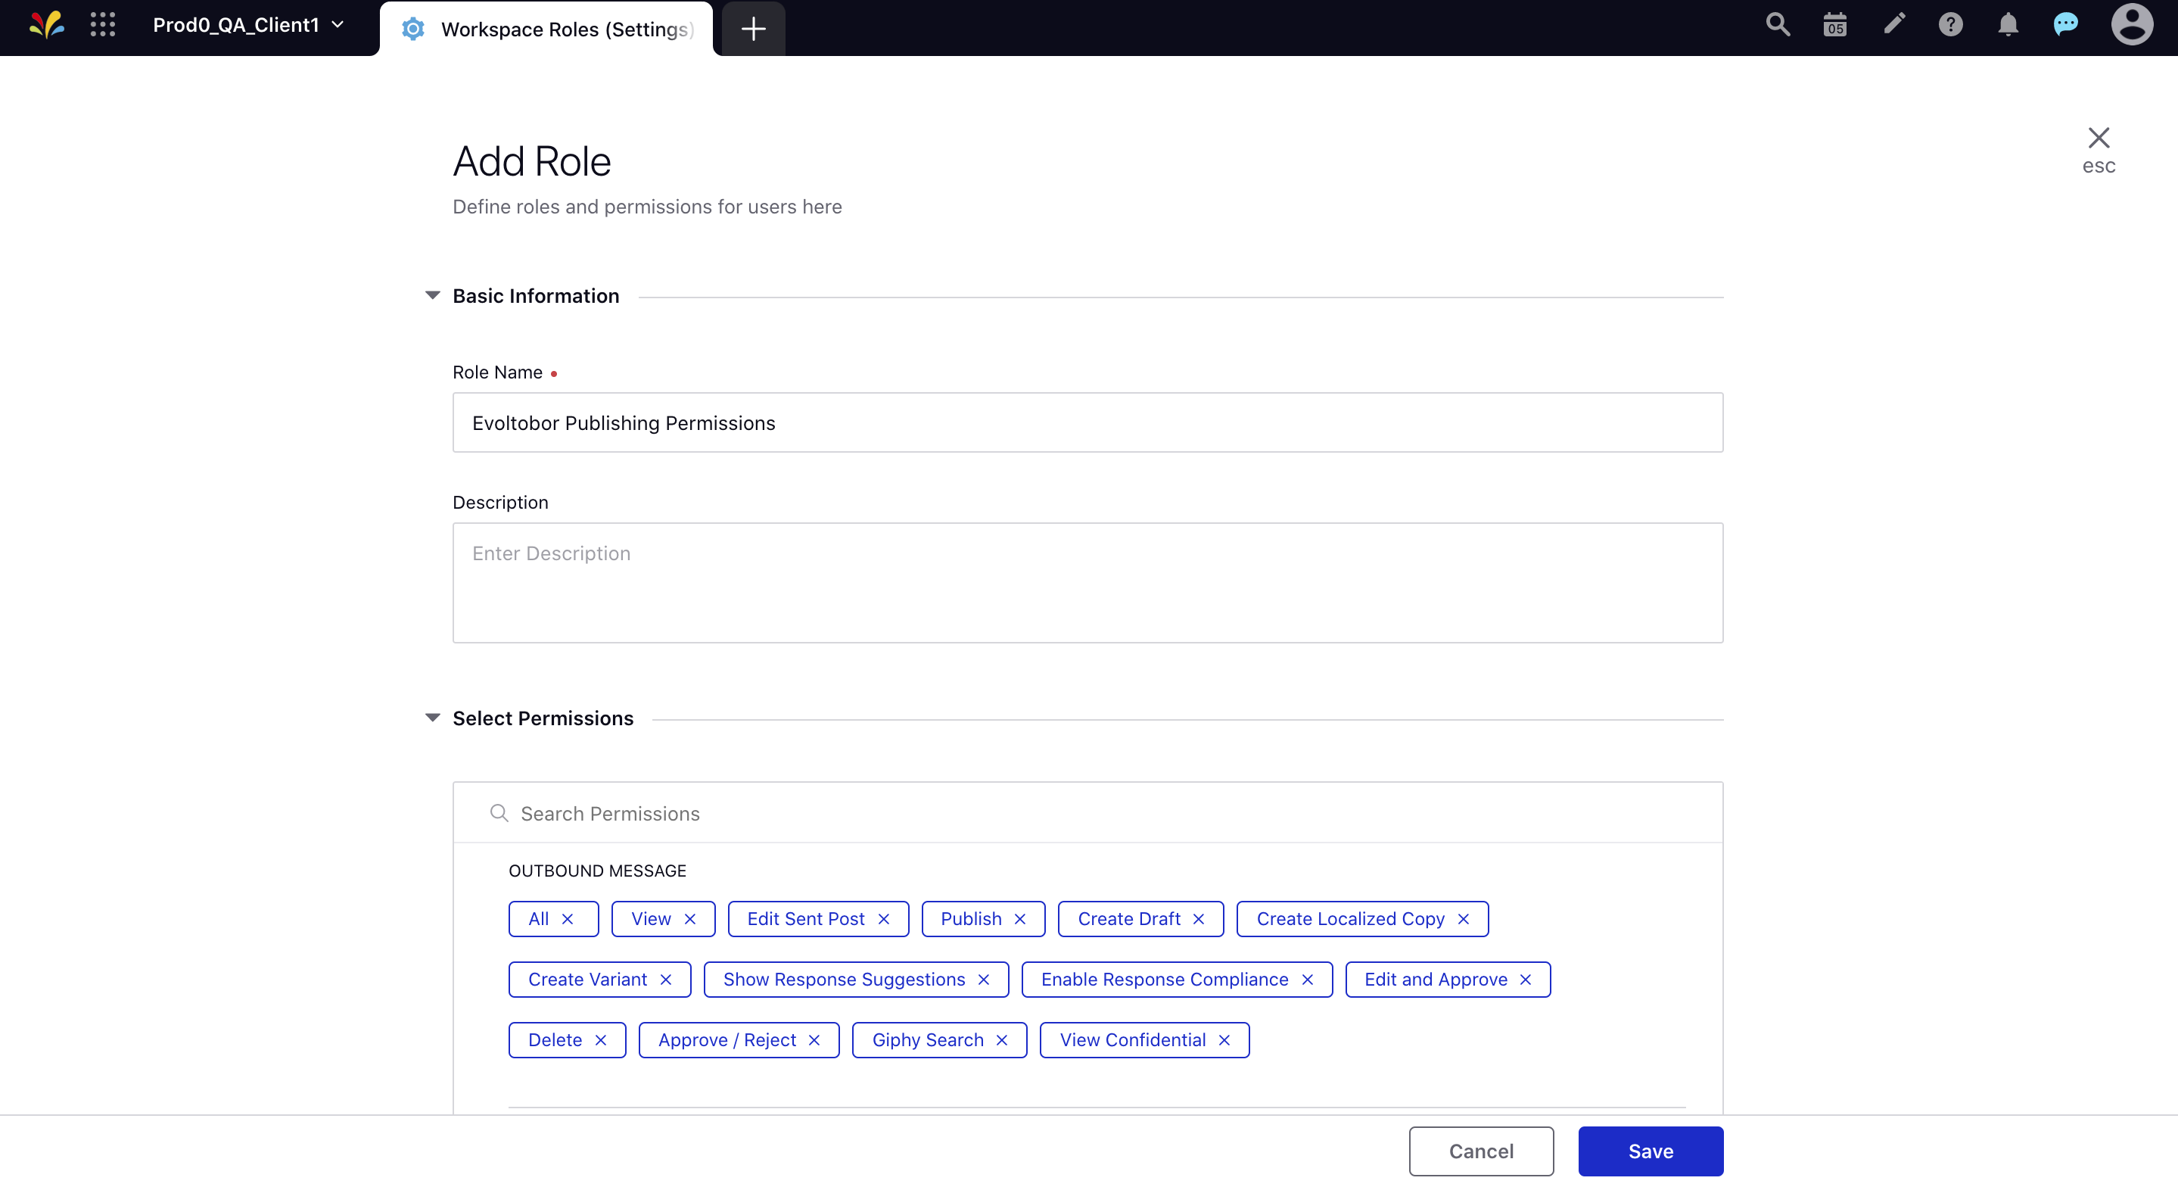Collapse the Select Permissions section

tap(434, 718)
